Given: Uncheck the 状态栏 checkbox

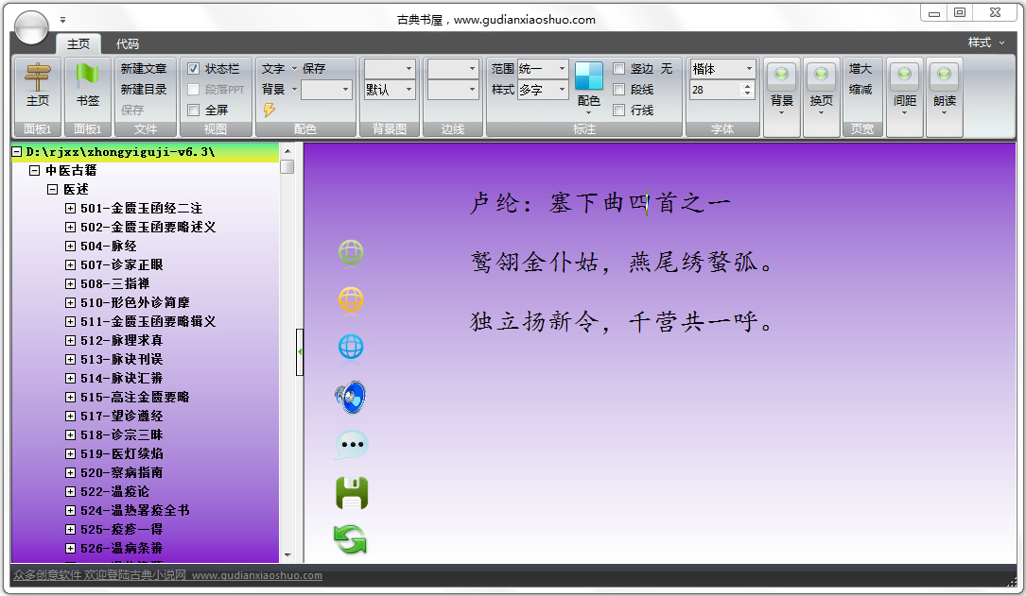Looking at the screenshot, I should pyautogui.click(x=193, y=69).
